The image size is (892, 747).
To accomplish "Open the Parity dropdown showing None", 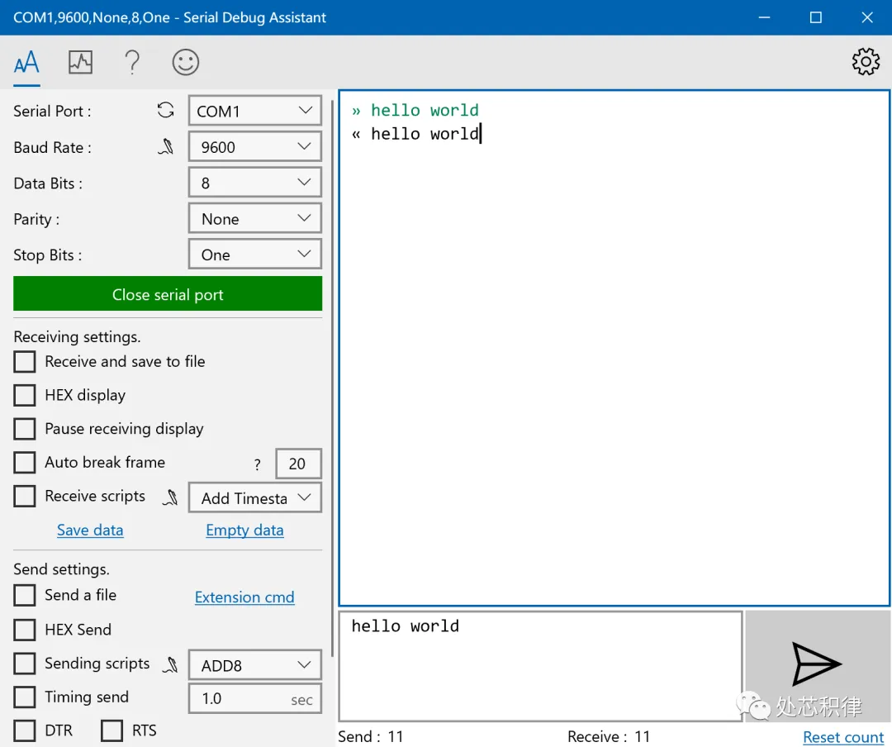I will (x=254, y=219).
